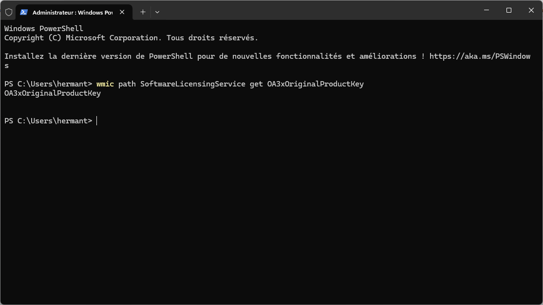Minimize the terminal window

tap(486, 10)
